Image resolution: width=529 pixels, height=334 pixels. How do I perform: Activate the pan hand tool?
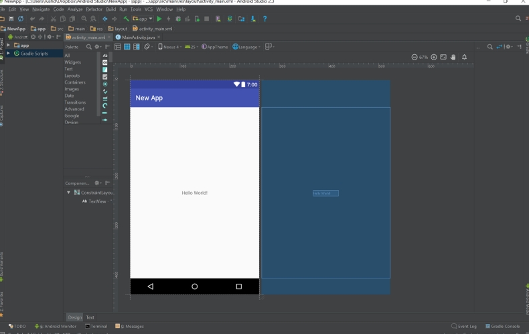click(x=453, y=57)
